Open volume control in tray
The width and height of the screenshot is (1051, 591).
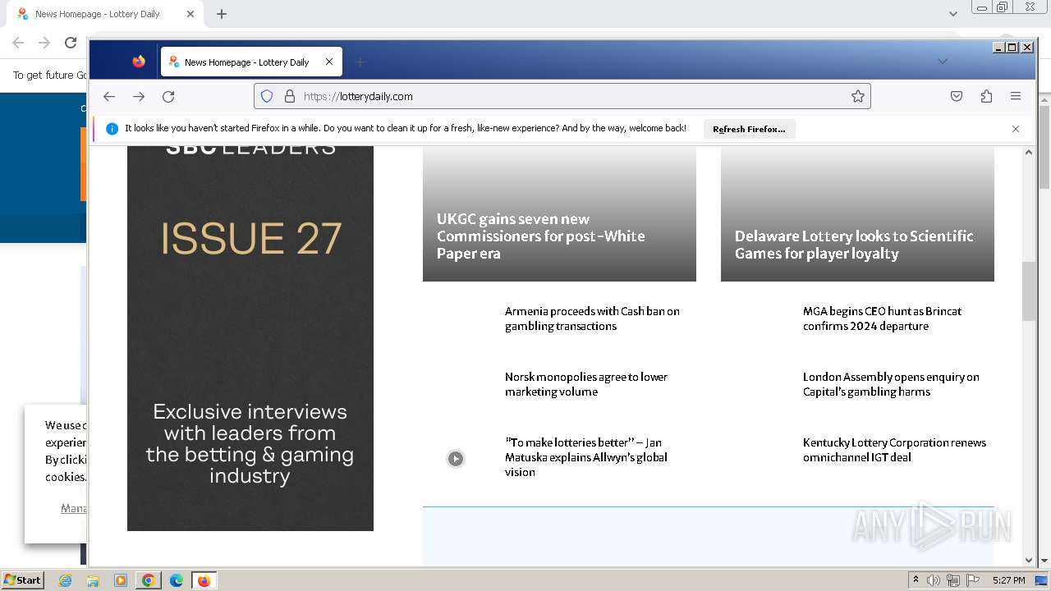[x=934, y=580]
